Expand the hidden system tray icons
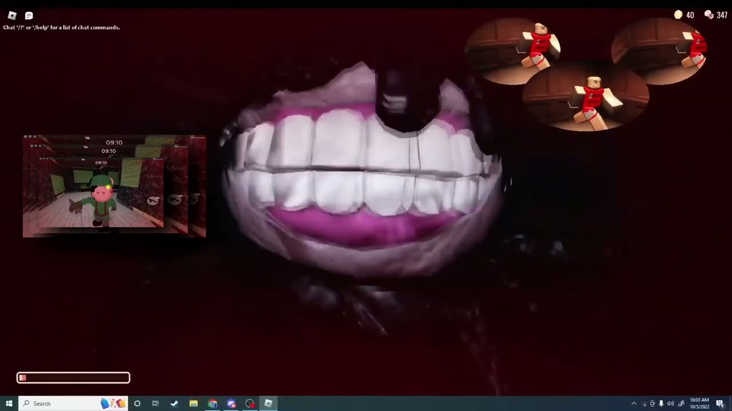Screen dimensions: 732x411 [x=634, y=404]
